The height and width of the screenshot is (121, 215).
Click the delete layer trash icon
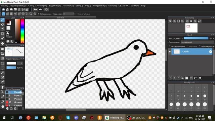click(x=200, y=78)
